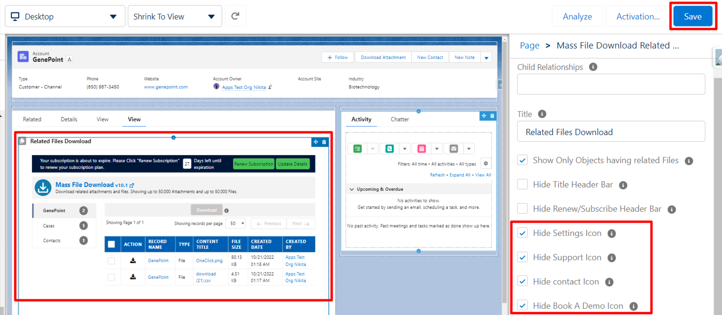Uncheck Show Only Objects having related Files
The width and height of the screenshot is (722, 315).
(x=523, y=160)
